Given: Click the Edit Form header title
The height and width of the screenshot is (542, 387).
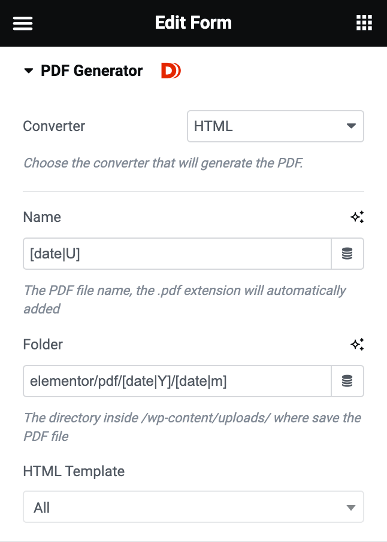Looking at the screenshot, I should [x=193, y=23].
